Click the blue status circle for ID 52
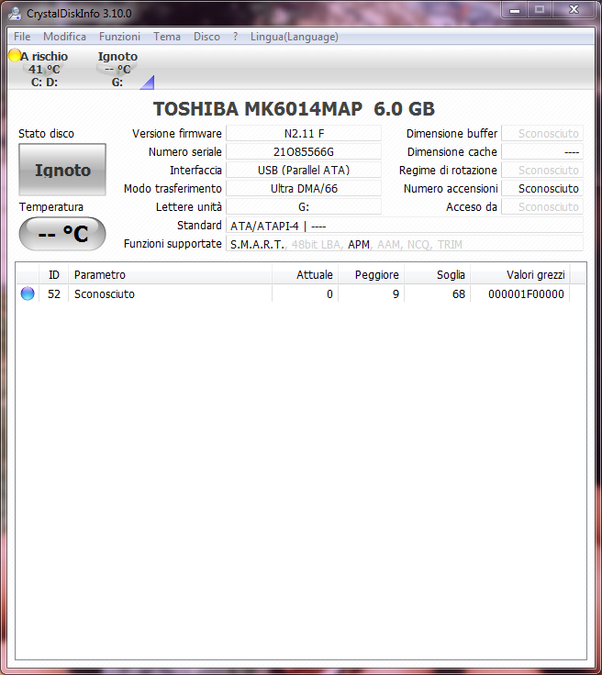This screenshot has width=602, height=675. click(28, 294)
